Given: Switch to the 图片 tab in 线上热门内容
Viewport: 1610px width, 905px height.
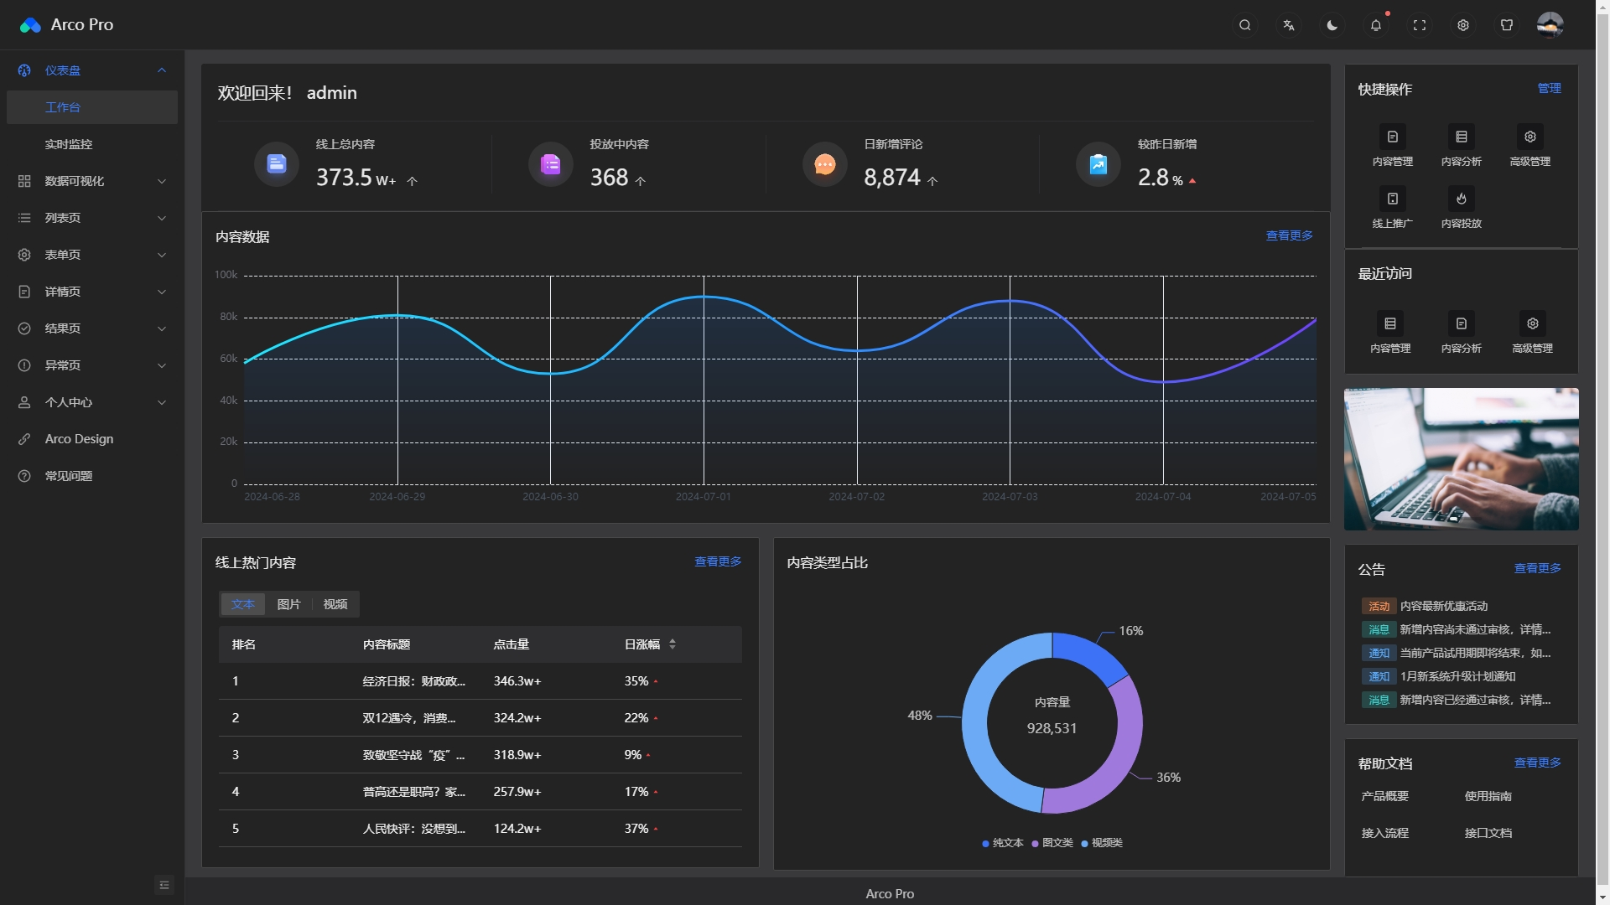Looking at the screenshot, I should [288, 604].
